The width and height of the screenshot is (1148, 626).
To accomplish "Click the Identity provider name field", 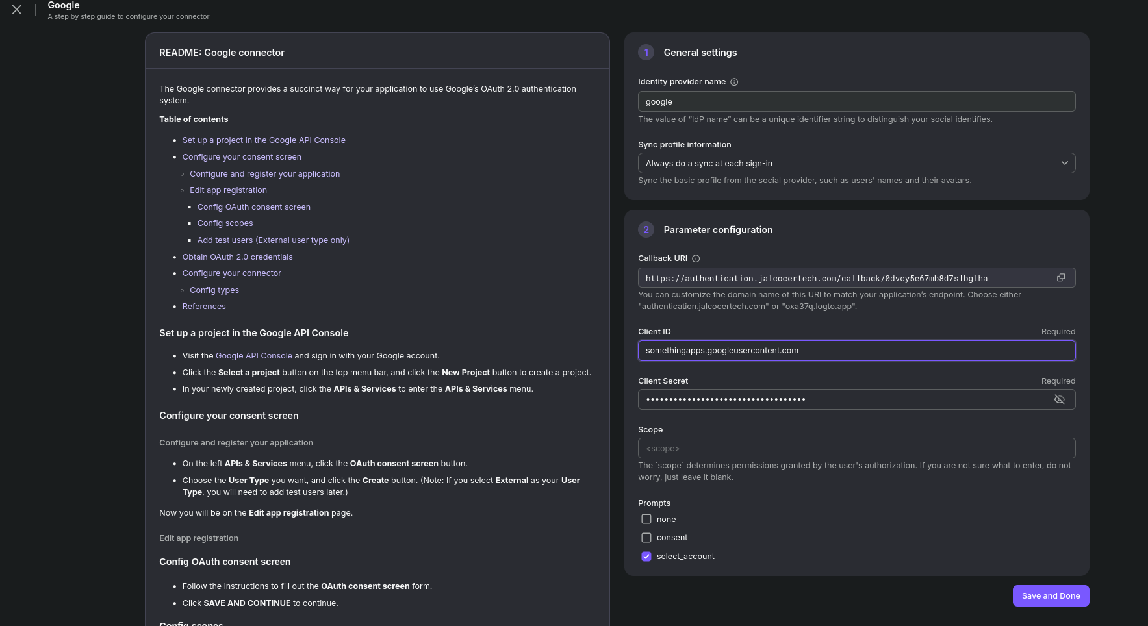I will 856,101.
